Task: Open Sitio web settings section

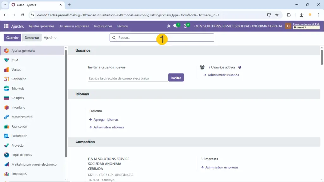Action: point(18,89)
